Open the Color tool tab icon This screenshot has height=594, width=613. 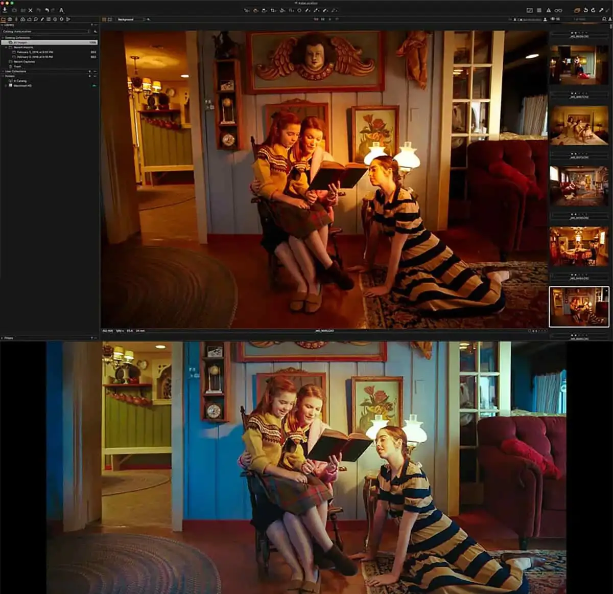(x=22, y=19)
